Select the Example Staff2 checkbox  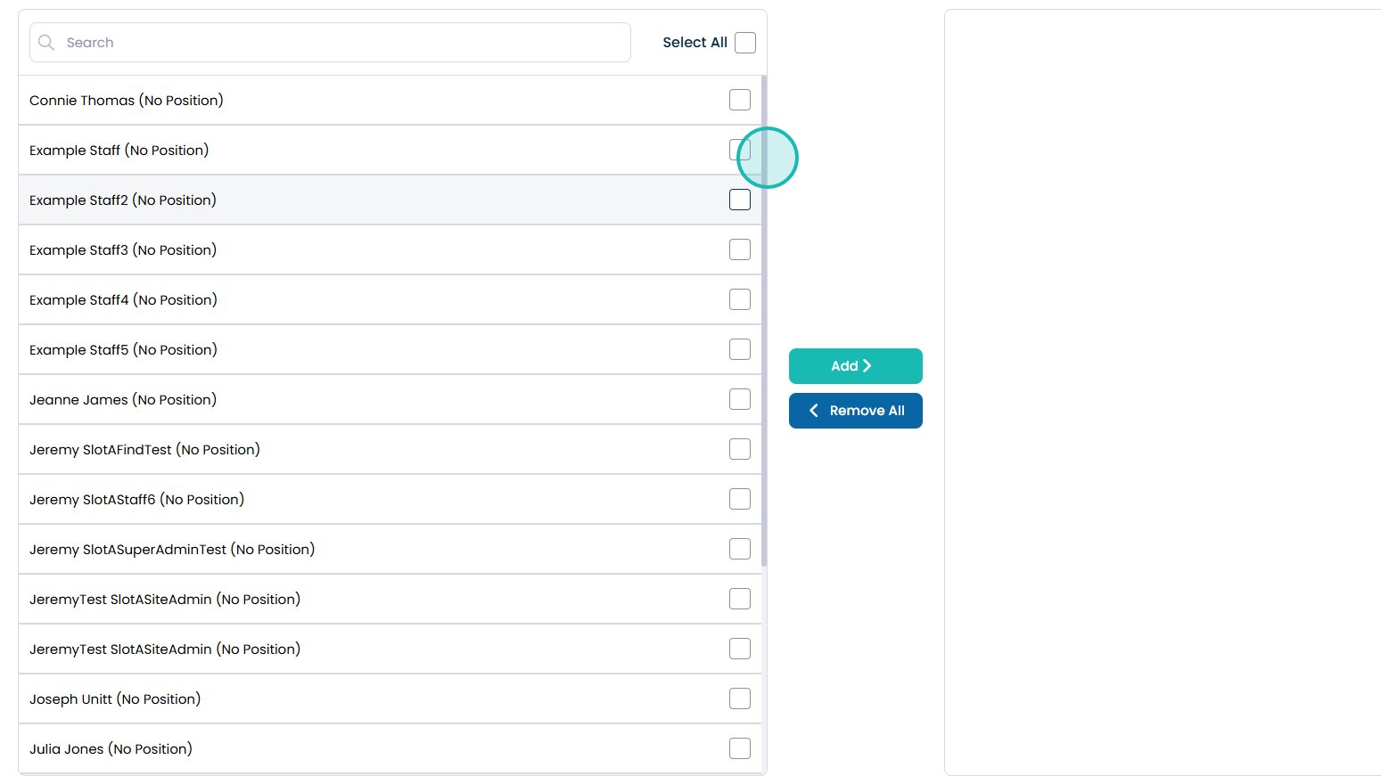740,200
